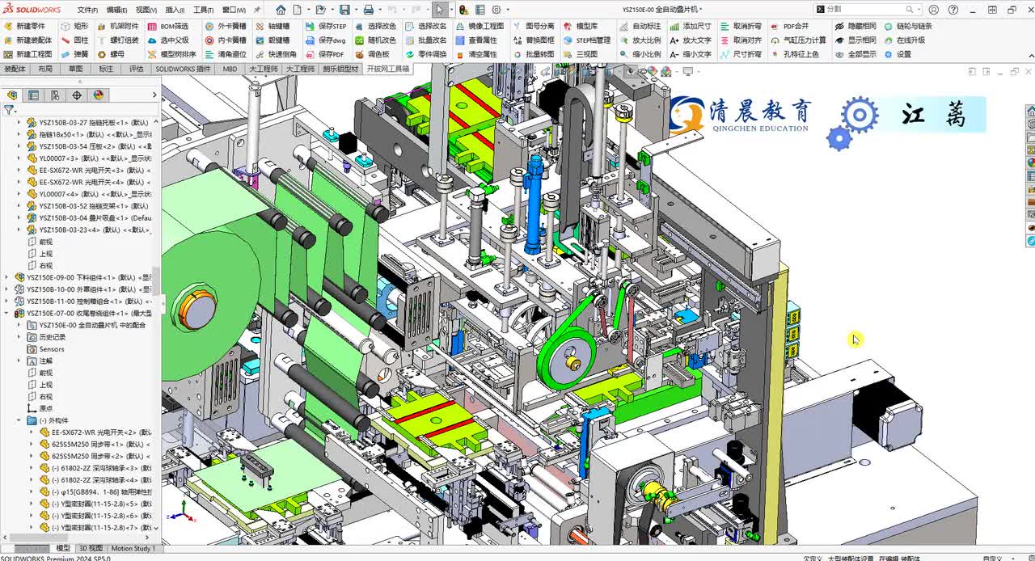Image resolution: width=1035 pixels, height=561 pixels.
Task: Click the 自动标注 tool
Action: tap(639, 26)
